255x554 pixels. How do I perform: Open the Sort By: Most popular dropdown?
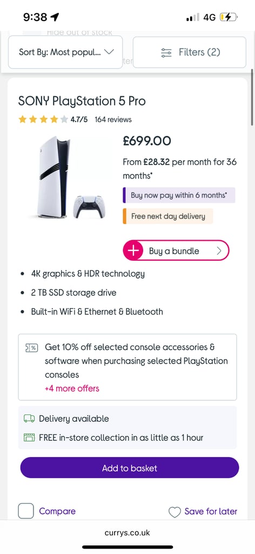pos(65,52)
